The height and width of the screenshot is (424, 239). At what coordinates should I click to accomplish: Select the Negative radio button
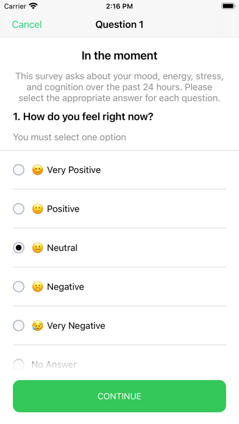coord(19,287)
